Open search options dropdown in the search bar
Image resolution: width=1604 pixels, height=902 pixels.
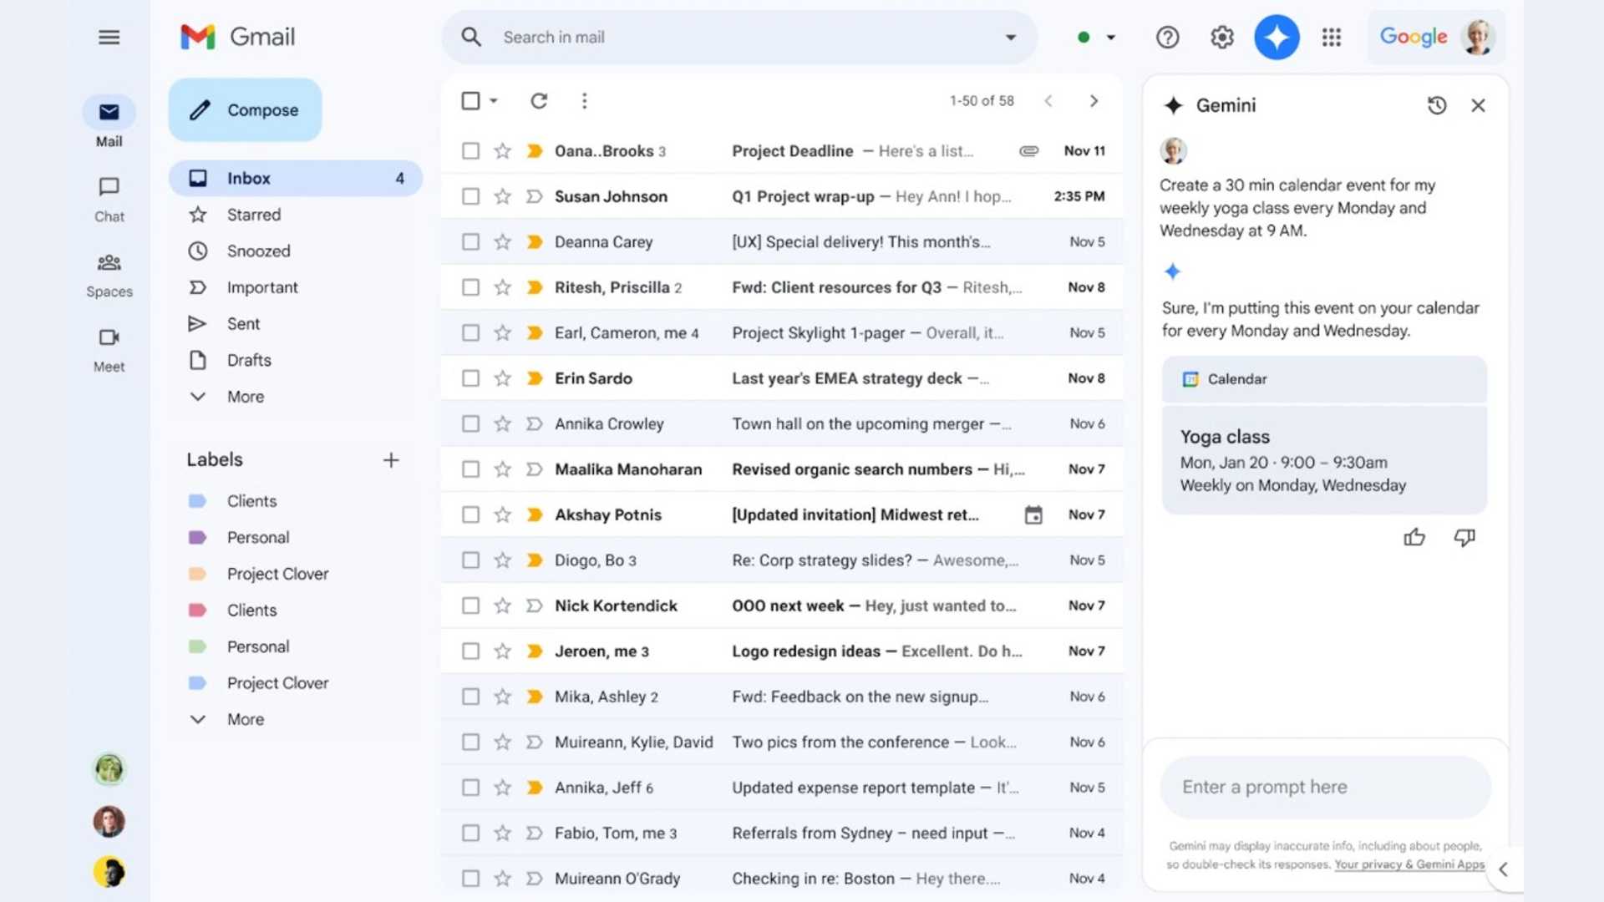(x=1011, y=37)
